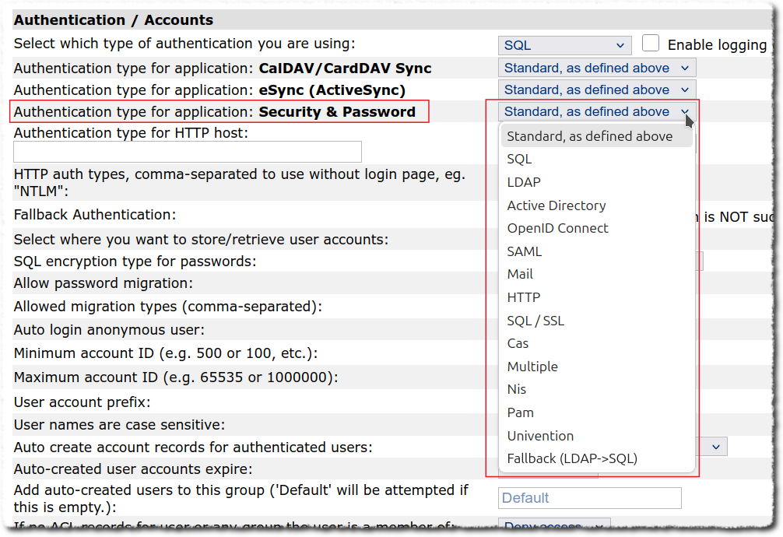The height and width of the screenshot is (537, 783).
Task: Choose Mail authentication option
Action: click(x=520, y=274)
